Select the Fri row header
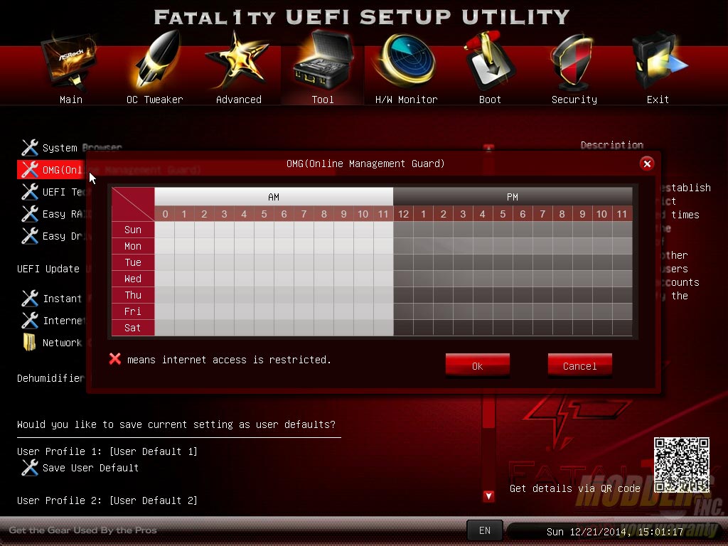This screenshot has width=728, height=546. [133, 311]
